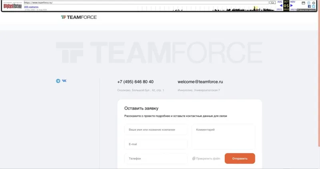Click the Innopolis address text

199,90
